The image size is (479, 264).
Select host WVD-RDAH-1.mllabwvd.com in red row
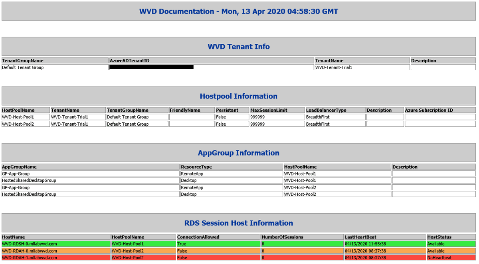click(x=56, y=258)
